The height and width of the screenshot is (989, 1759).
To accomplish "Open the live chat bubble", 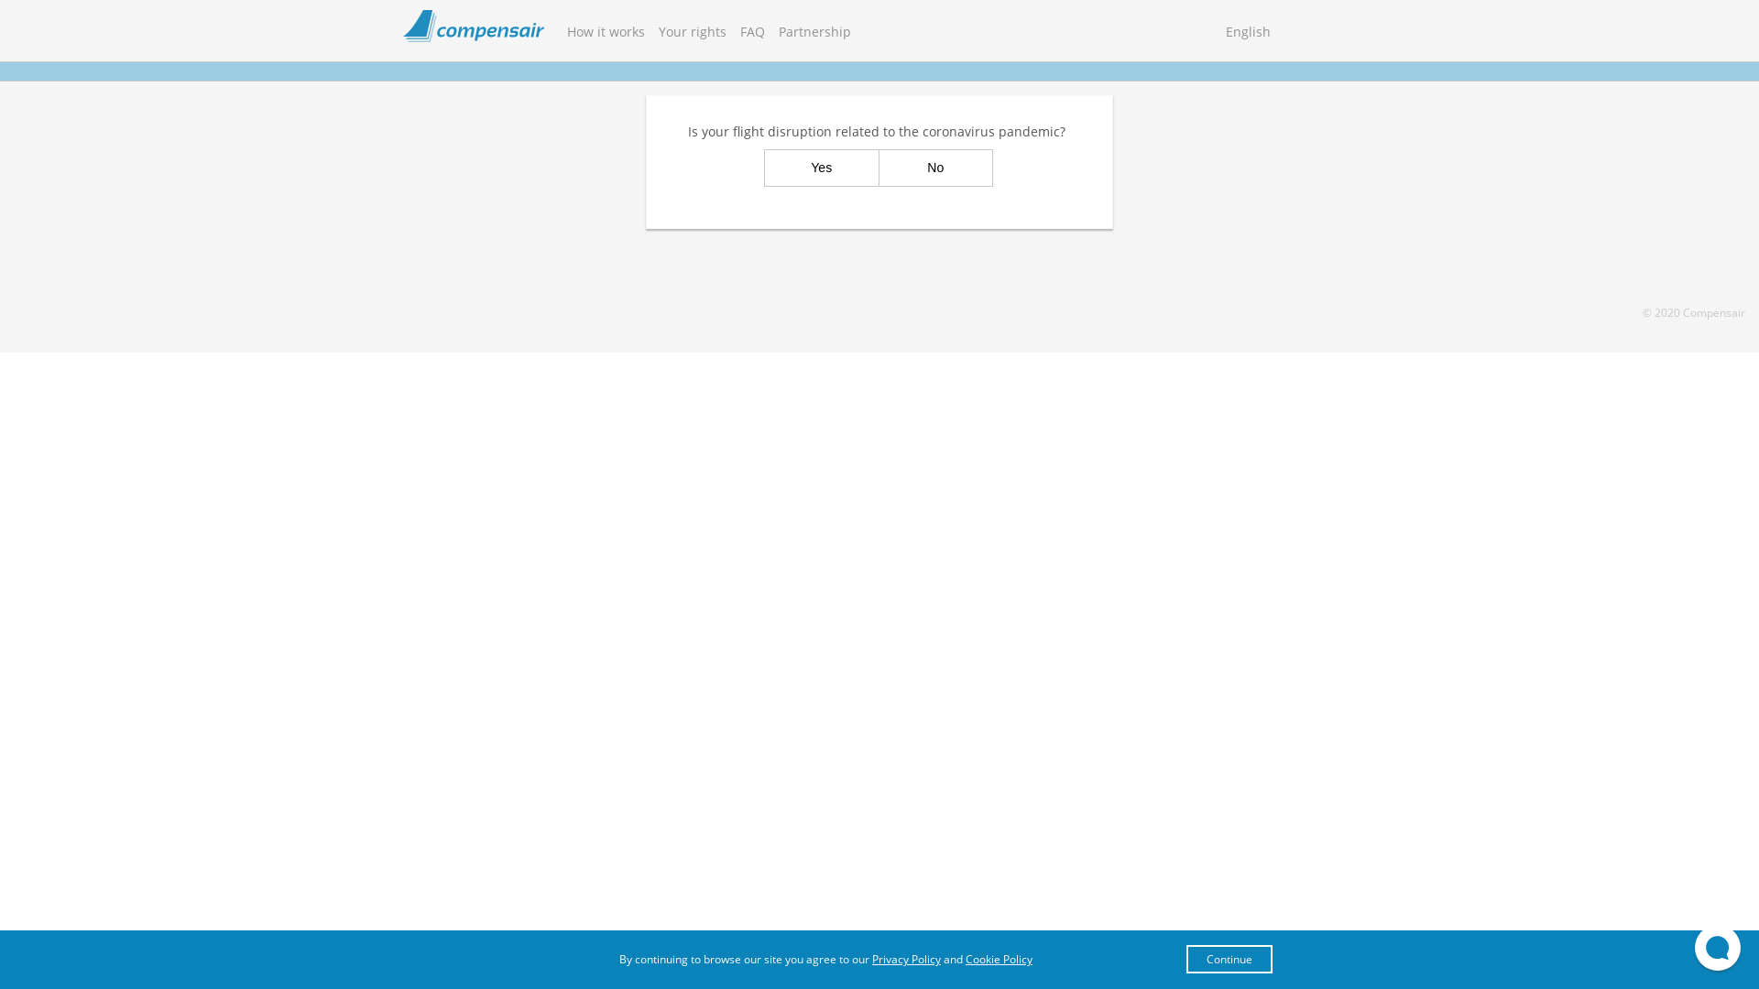I will pos(1717,948).
